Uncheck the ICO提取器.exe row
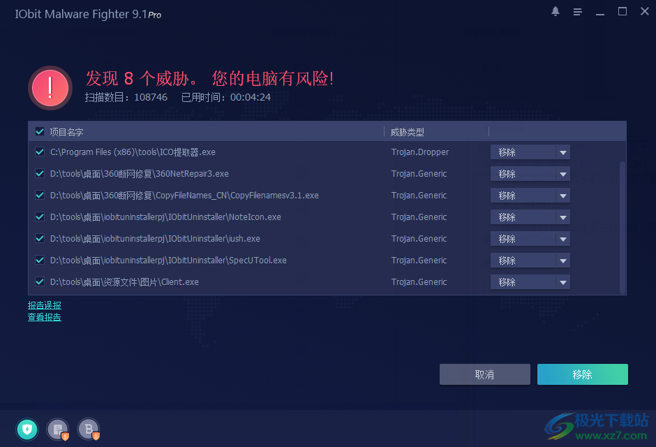656x447 pixels. click(40, 152)
